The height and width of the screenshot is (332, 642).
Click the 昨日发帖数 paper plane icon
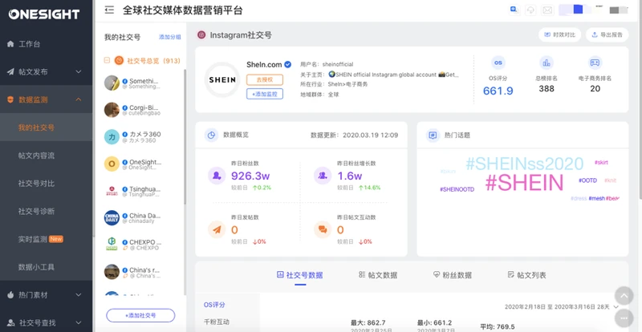[217, 229]
